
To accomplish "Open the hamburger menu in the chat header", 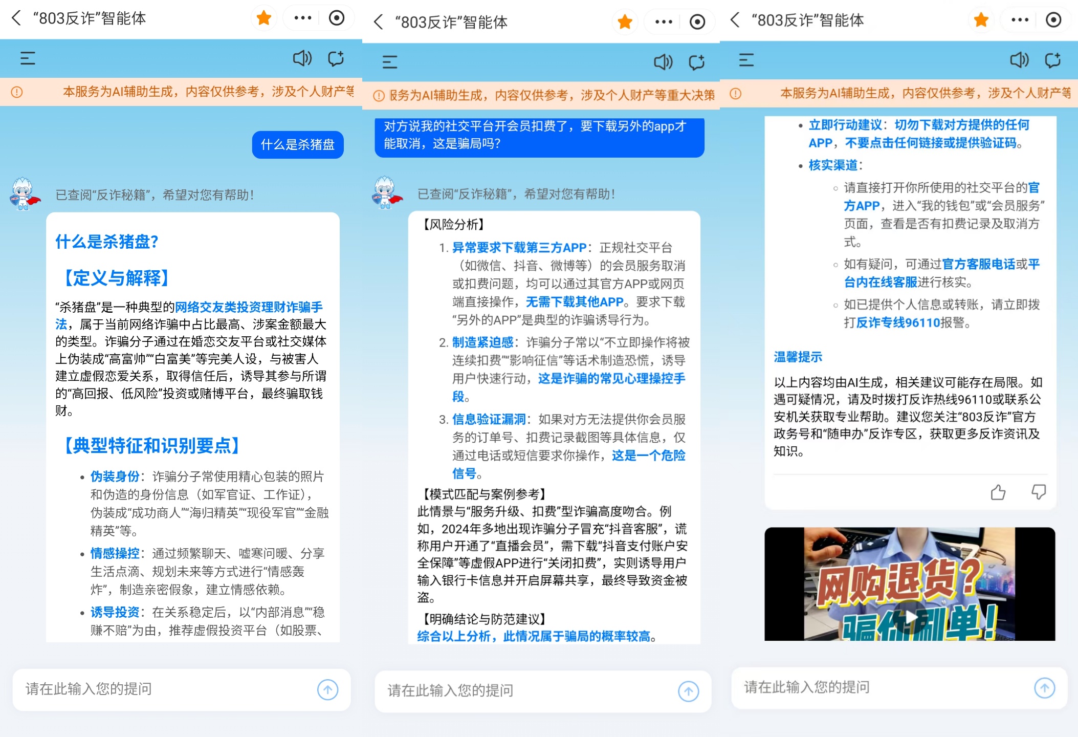I will 27,58.
